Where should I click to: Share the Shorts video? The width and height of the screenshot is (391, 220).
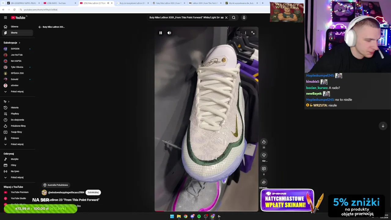click(x=264, y=182)
